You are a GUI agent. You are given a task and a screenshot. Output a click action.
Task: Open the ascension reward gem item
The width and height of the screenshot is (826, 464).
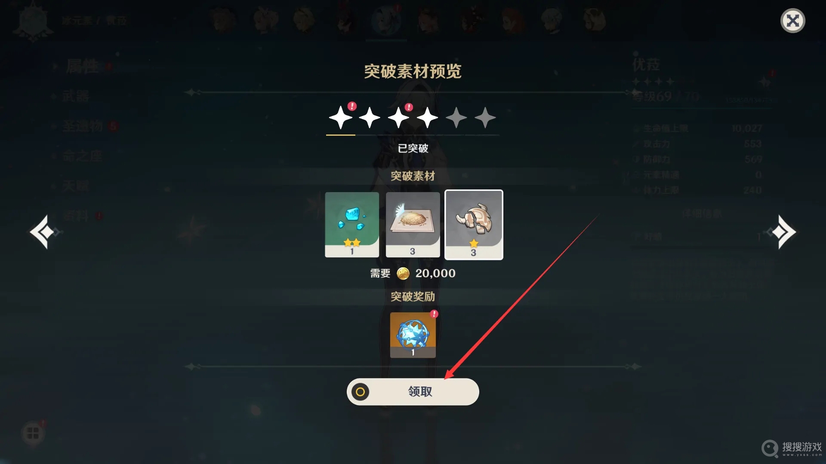[x=413, y=335]
